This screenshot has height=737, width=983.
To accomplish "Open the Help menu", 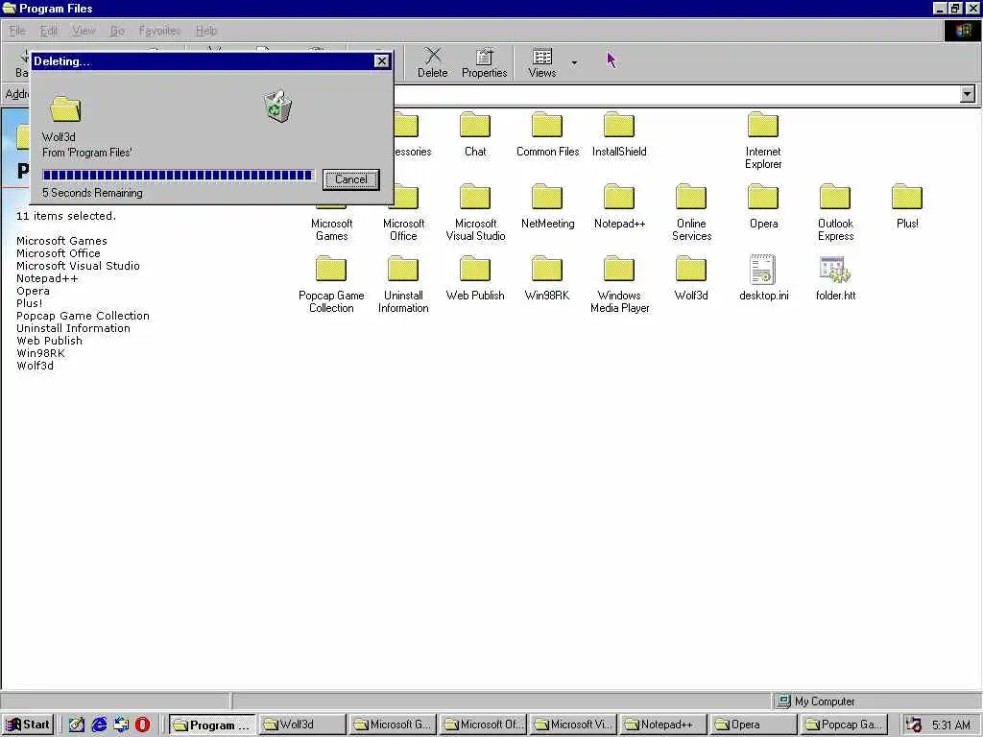I will coord(206,31).
